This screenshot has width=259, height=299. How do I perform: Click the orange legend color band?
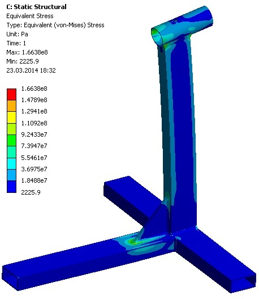pyautogui.click(x=11, y=106)
